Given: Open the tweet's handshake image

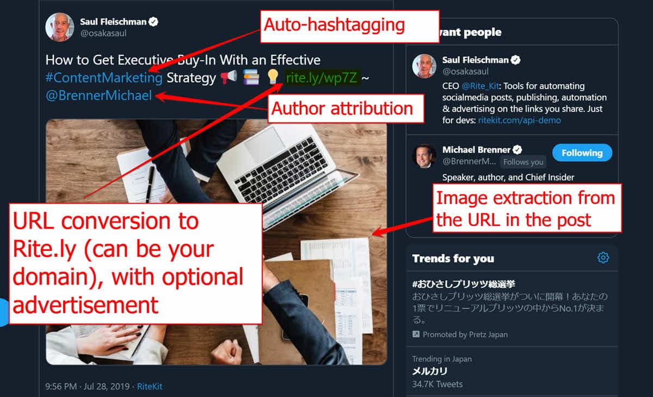Looking at the screenshot, I should 216,242.
